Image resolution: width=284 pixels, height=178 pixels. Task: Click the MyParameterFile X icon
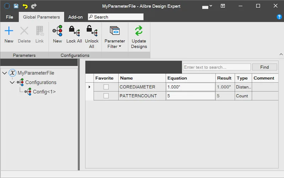(x=12, y=73)
